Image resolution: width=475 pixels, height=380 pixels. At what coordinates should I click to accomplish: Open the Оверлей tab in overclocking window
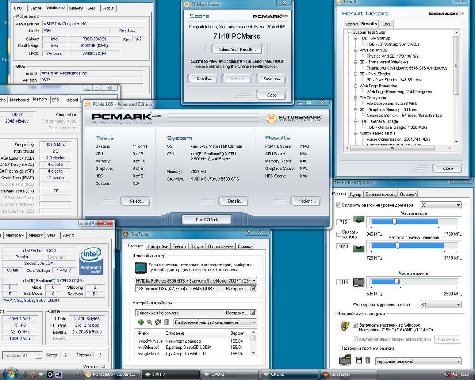click(x=408, y=195)
